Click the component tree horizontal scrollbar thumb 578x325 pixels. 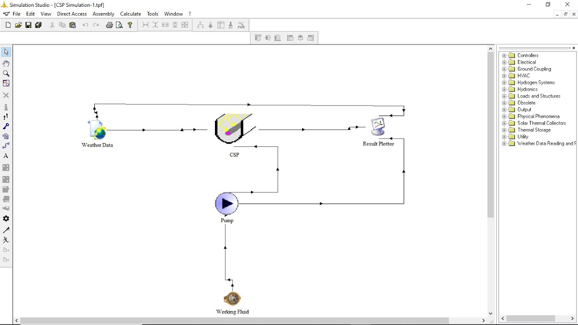pyautogui.click(x=531, y=319)
